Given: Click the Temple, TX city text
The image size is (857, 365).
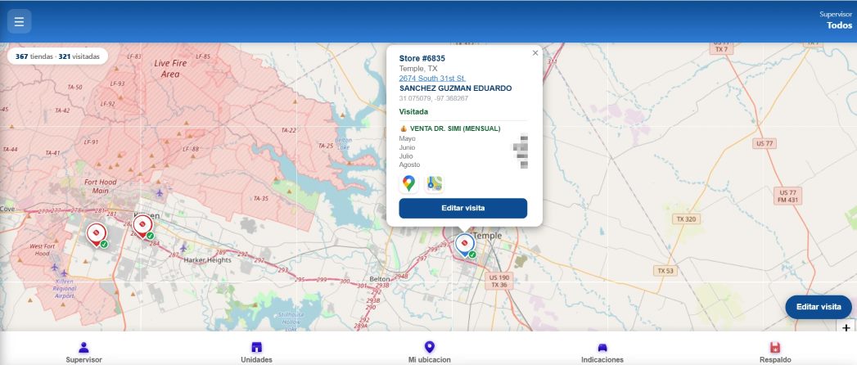Looking at the screenshot, I should (x=418, y=68).
